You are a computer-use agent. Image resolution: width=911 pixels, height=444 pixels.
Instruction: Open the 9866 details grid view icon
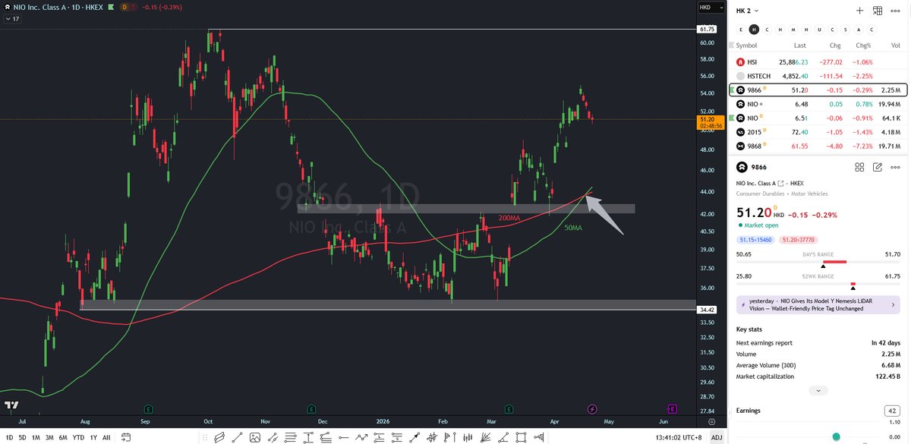pyautogui.click(x=859, y=167)
